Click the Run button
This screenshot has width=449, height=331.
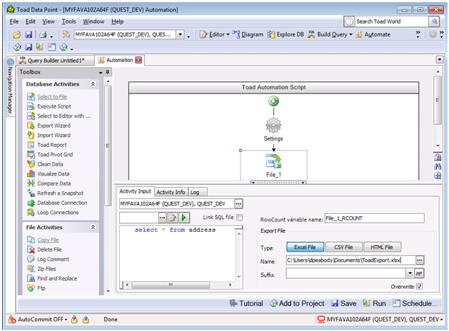(374, 304)
